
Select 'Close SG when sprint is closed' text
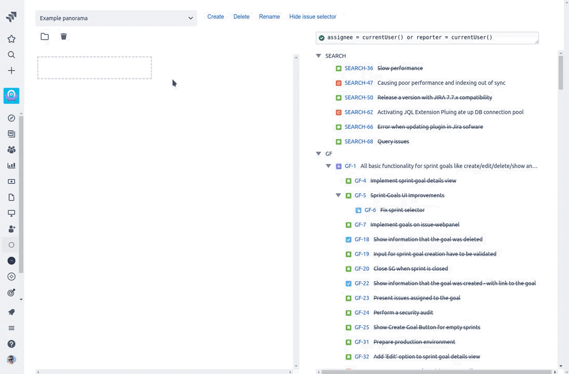point(411,269)
